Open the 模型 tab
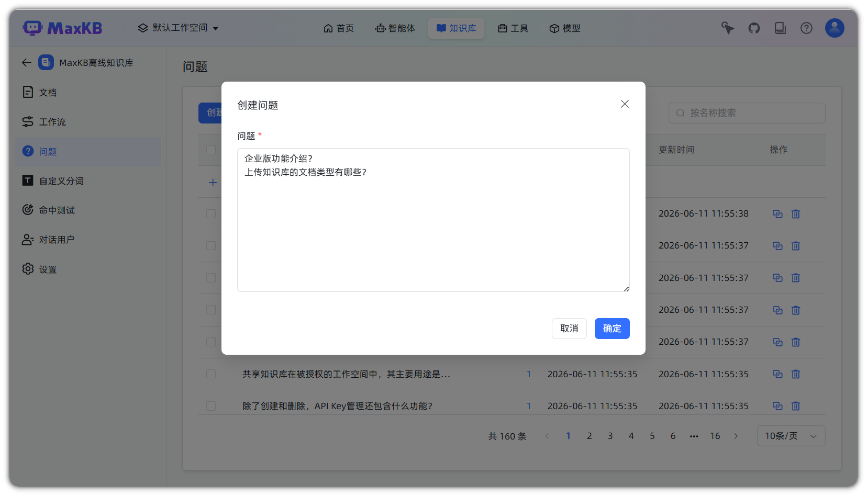This screenshot has width=867, height=496. tap(565, 28)
